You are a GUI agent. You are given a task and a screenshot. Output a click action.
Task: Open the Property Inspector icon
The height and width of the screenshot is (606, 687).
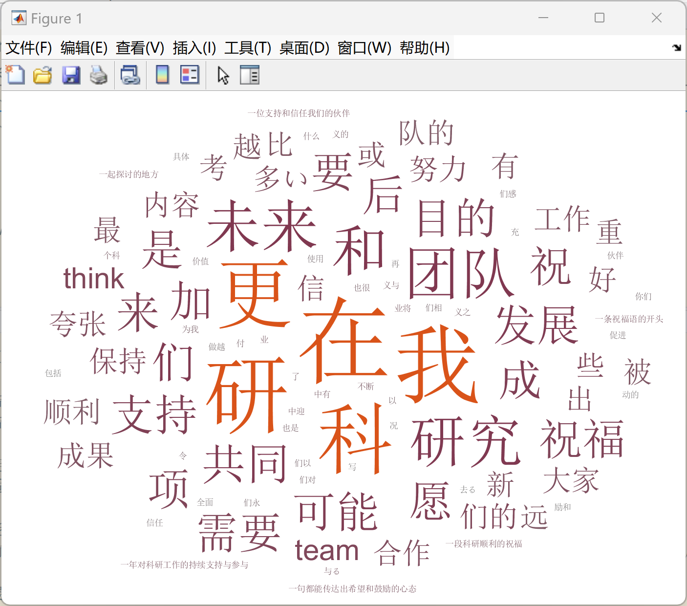(x=250, y=75)
